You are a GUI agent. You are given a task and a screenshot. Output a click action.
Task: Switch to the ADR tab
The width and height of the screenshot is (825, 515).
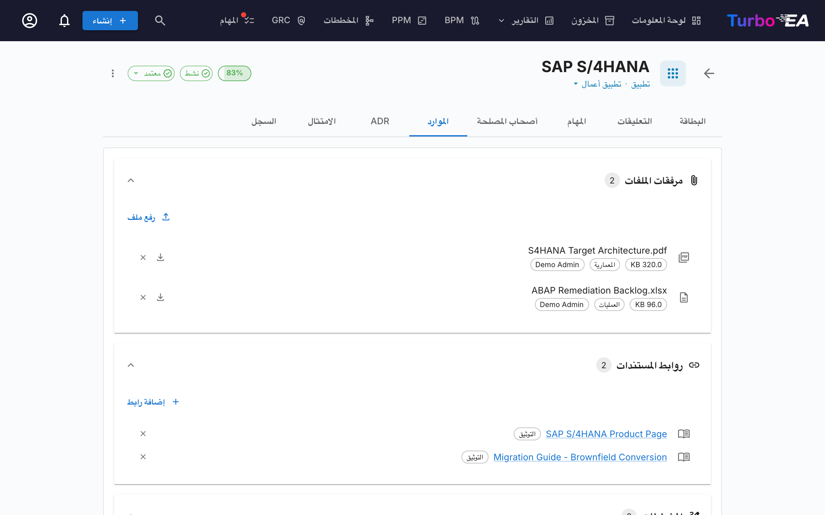380,121
